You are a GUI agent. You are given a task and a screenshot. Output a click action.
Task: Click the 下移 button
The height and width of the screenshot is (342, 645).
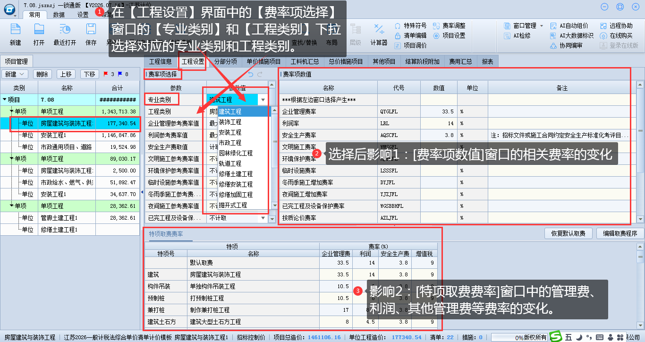[x=89, y=74]
